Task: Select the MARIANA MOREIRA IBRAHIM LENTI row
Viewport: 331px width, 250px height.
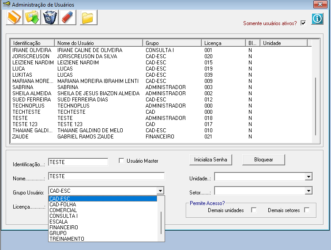Action: tap(161, 81)
